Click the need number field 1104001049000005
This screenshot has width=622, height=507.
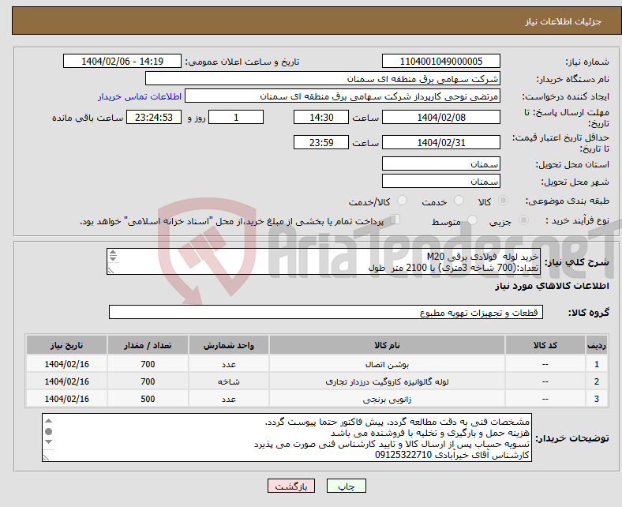coord(441,61)
